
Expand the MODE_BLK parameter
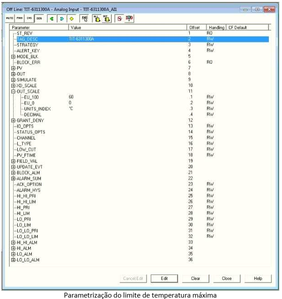point(13,57)
